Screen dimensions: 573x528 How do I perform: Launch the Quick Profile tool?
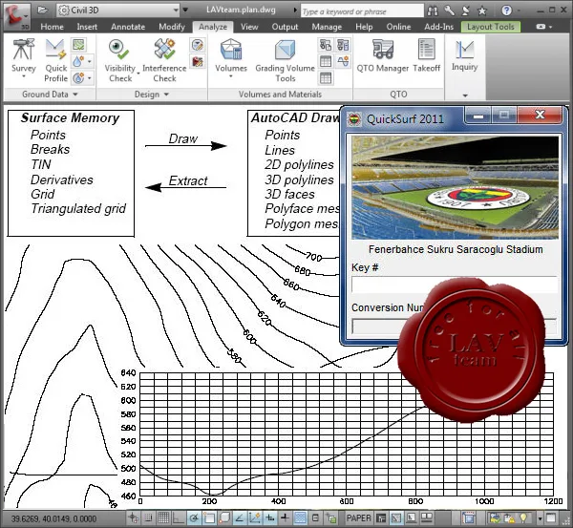click(x=55, y=60)
